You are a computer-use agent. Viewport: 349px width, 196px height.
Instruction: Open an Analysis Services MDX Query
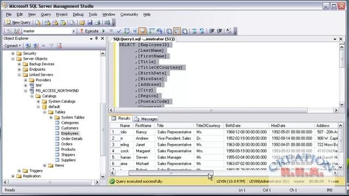[x=47, y=22]
